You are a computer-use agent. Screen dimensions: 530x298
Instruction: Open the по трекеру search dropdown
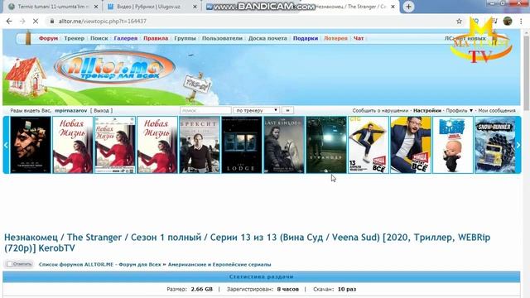coord(256,110)
